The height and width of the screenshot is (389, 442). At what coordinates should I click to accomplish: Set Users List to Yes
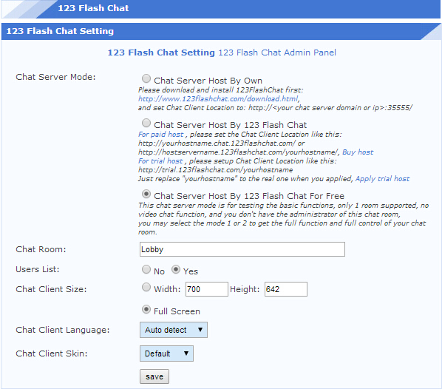(x=176, y=269)
